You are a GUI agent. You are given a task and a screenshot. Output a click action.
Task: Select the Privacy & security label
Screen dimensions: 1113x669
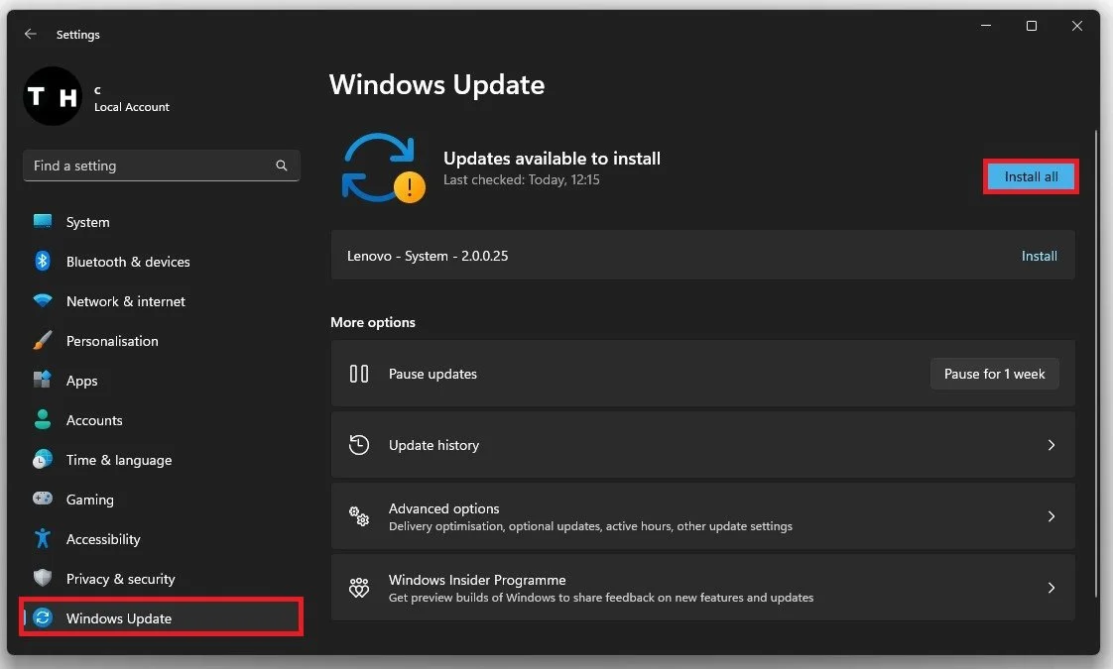121,579
